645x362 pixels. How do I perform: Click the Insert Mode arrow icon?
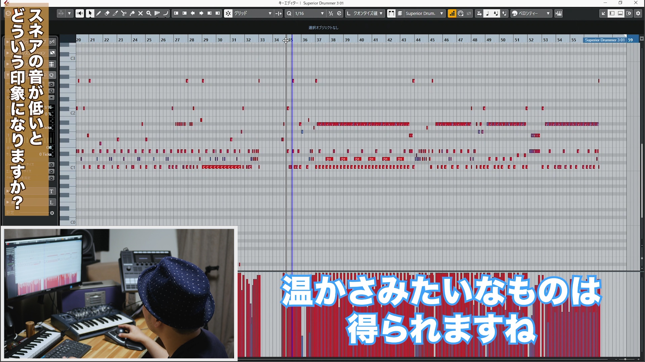(479, 13)
